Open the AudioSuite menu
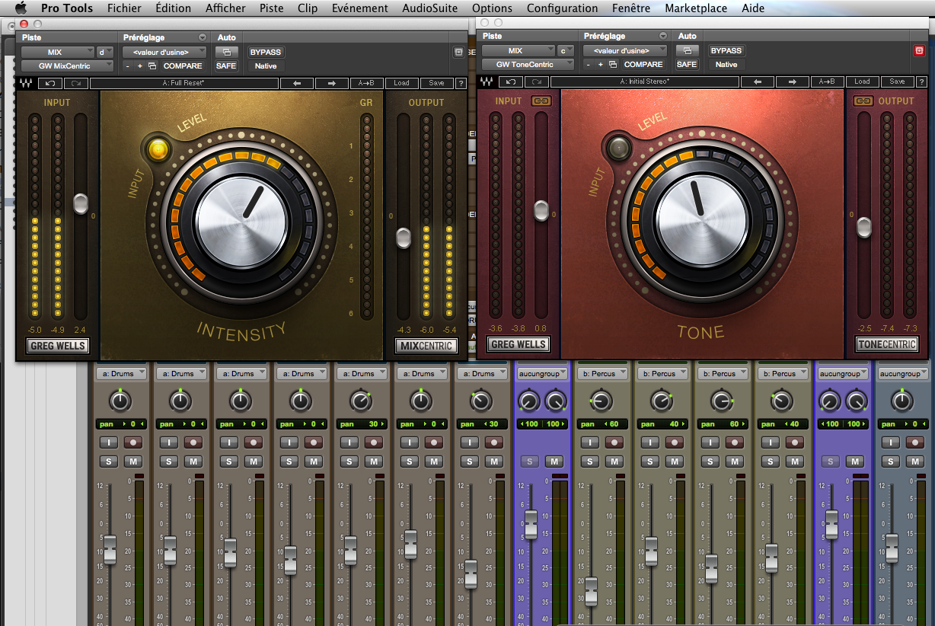 tap(429, 8)
